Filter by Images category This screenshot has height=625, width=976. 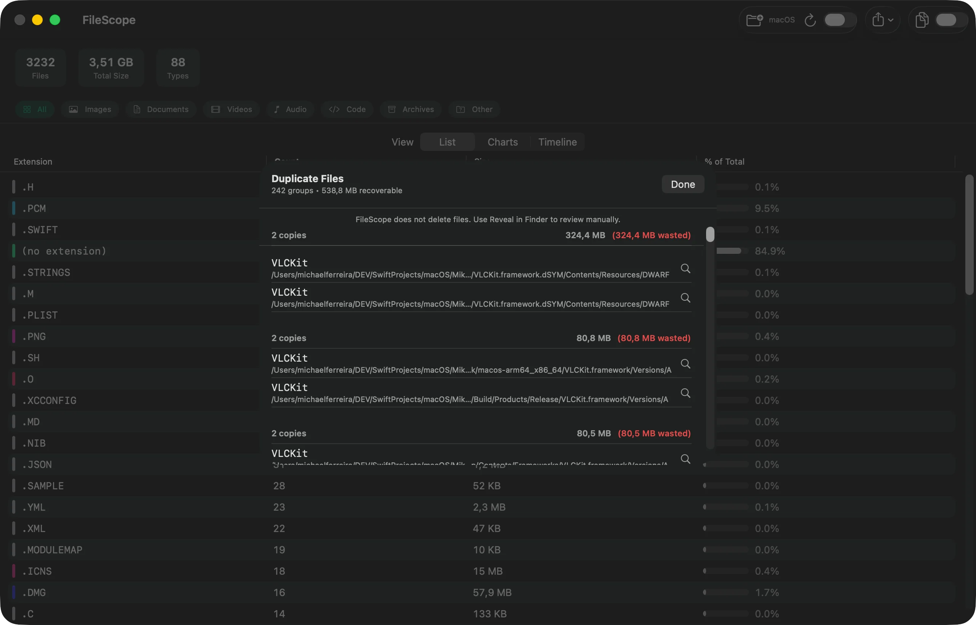[x=90, y=109]
